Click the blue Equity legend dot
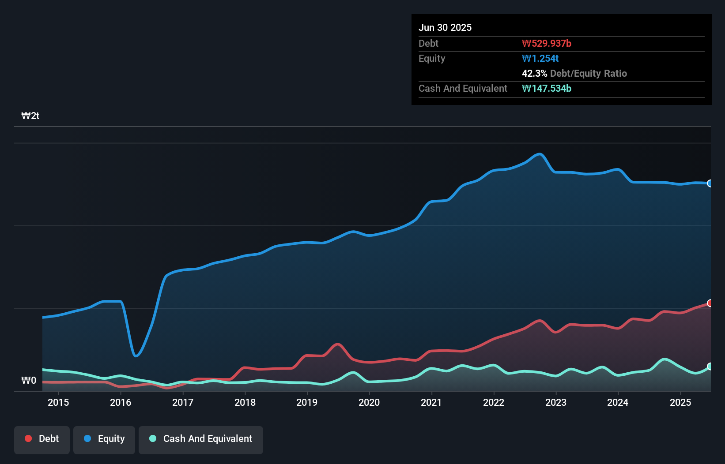The image size is (725, 464). [x=87, y=438]
